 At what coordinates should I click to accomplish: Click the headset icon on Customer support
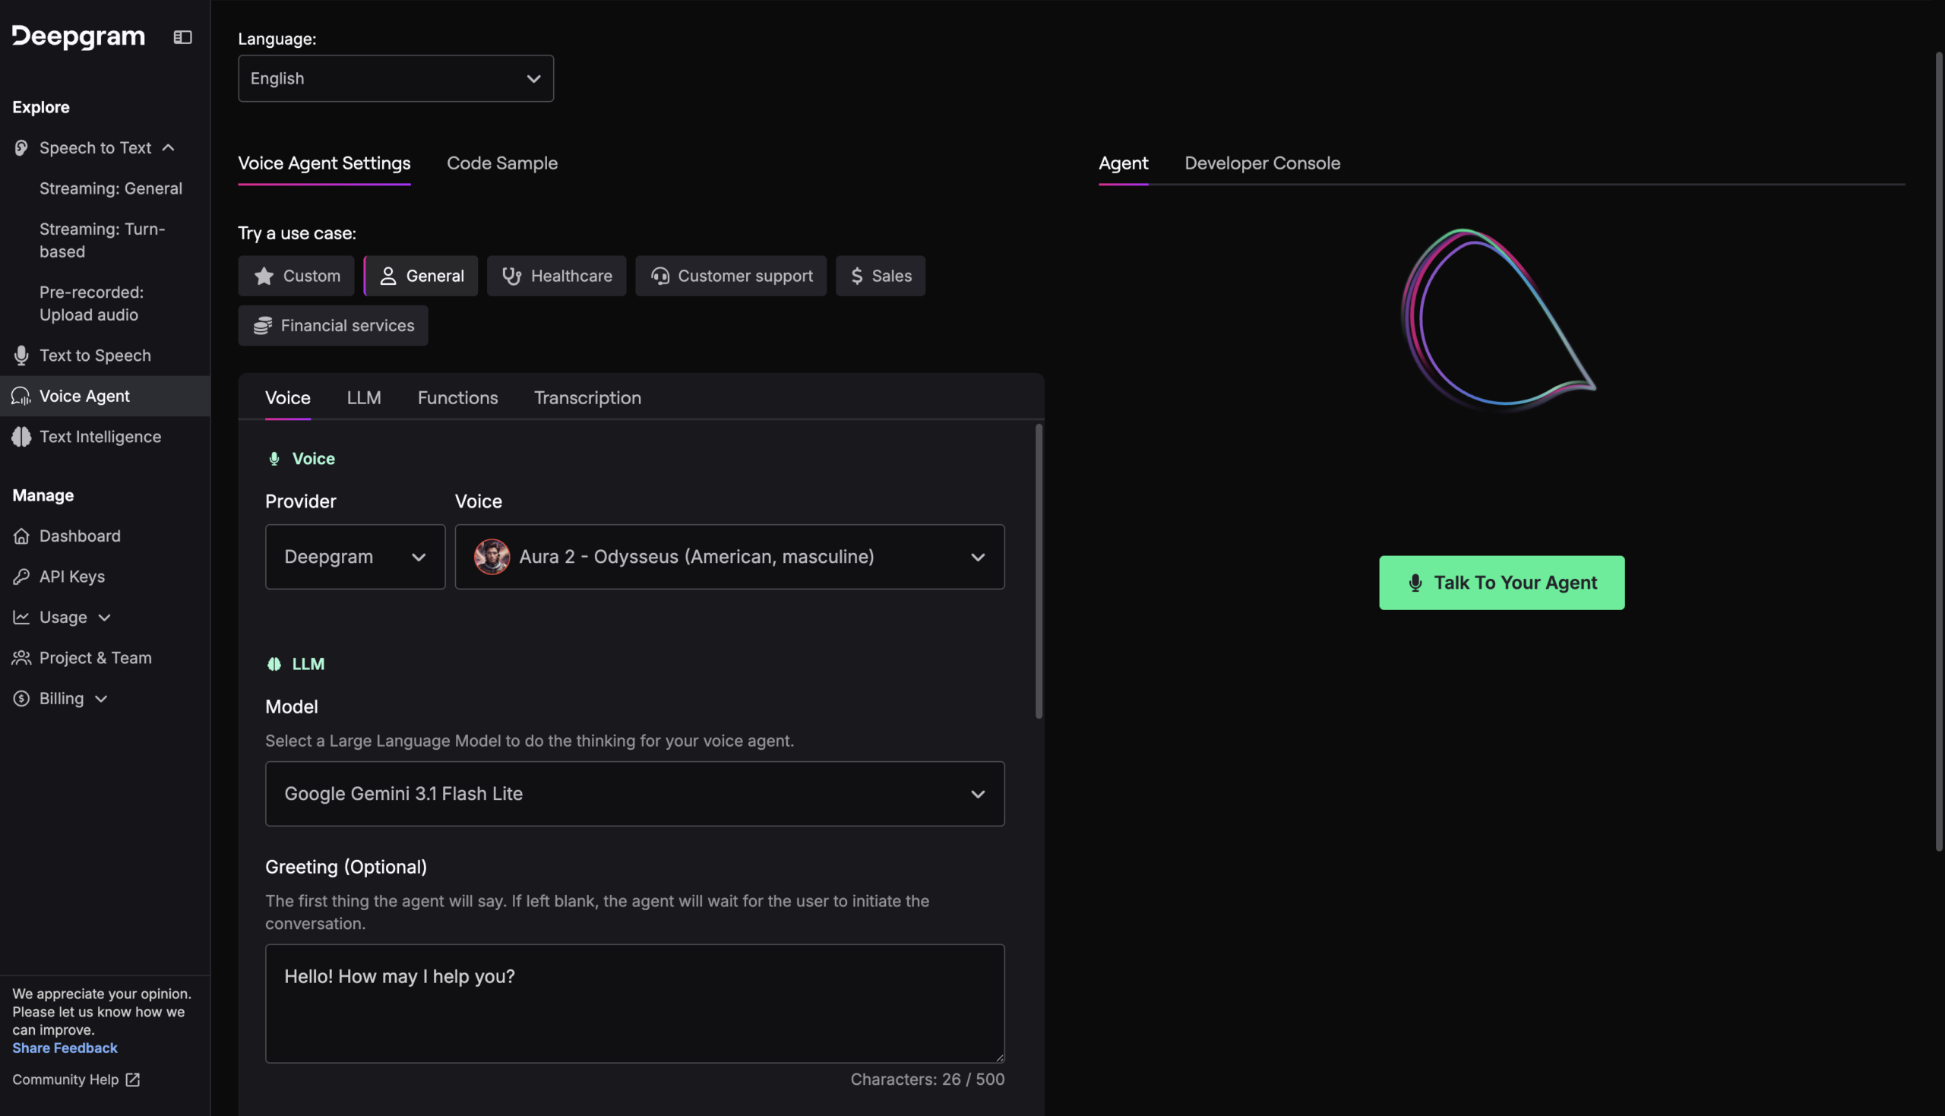point(659,276)
